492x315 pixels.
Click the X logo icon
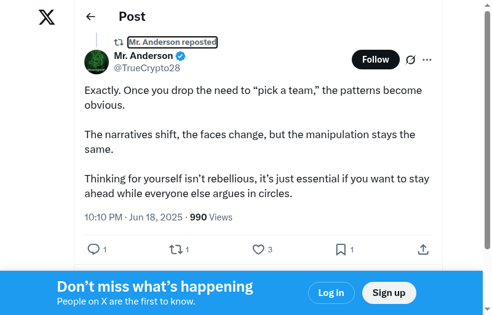click(x=47, y=17)
